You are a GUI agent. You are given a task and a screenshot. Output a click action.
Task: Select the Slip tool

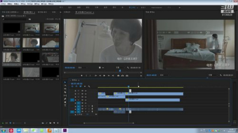(65, 95)
